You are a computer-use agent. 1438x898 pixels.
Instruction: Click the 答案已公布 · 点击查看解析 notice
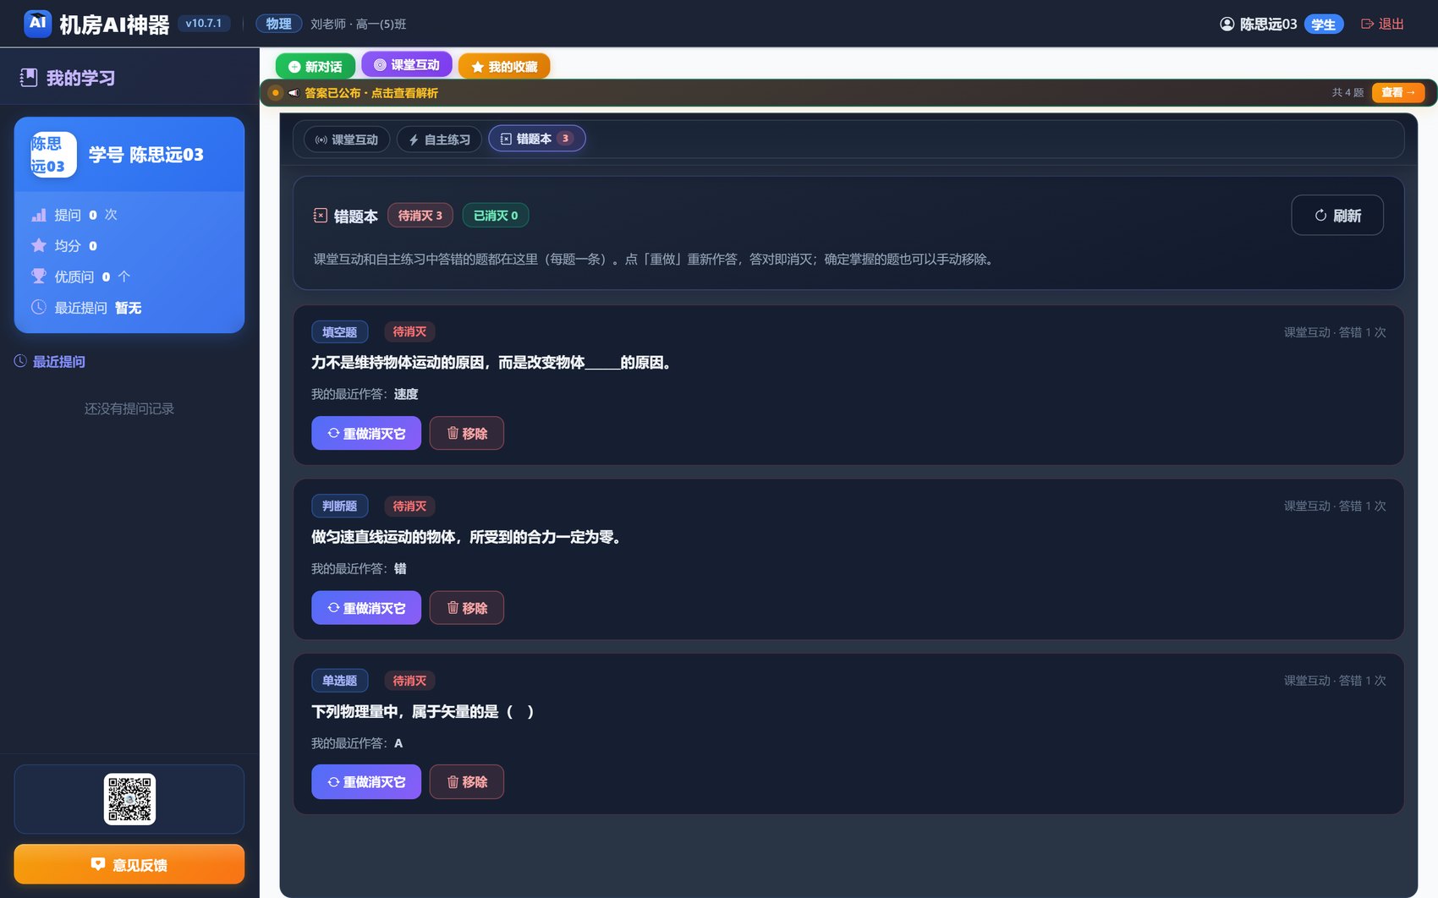coord(371,93)
